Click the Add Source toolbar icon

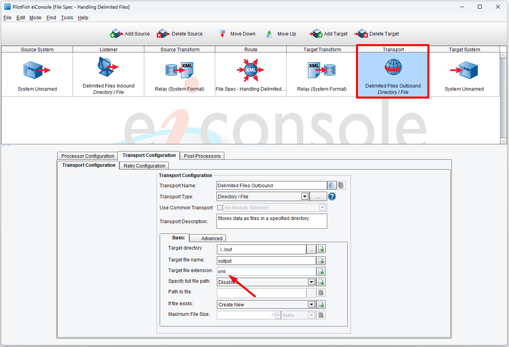point(117,34)
